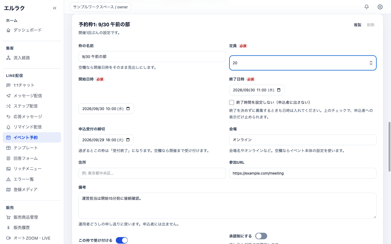391x244 pixels.
Task: Open the calendar picker for 終了日時
Action: [x=279, y=90]
